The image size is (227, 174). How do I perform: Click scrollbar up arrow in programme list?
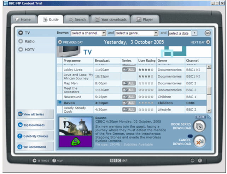209,67
